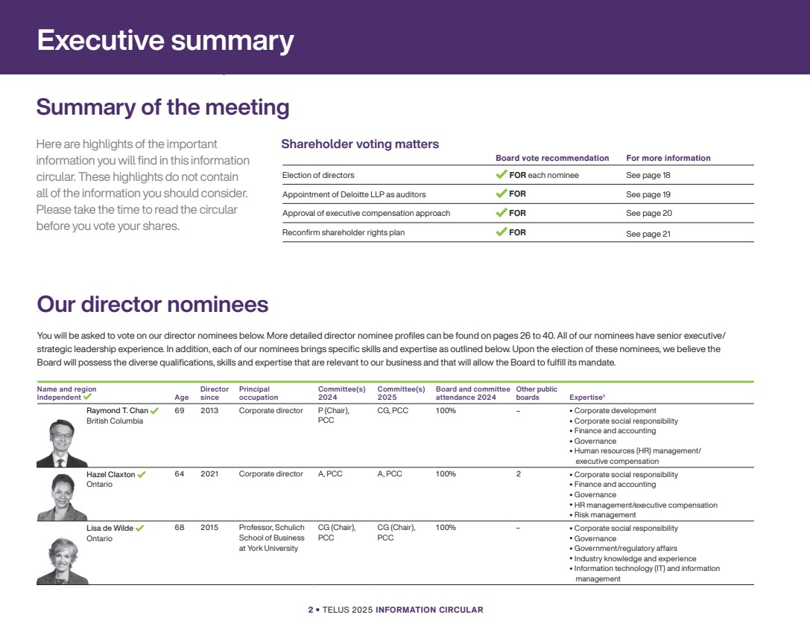Click the independent checkmark next to Lisa de Wilde
810x632 pixels.
139,528
